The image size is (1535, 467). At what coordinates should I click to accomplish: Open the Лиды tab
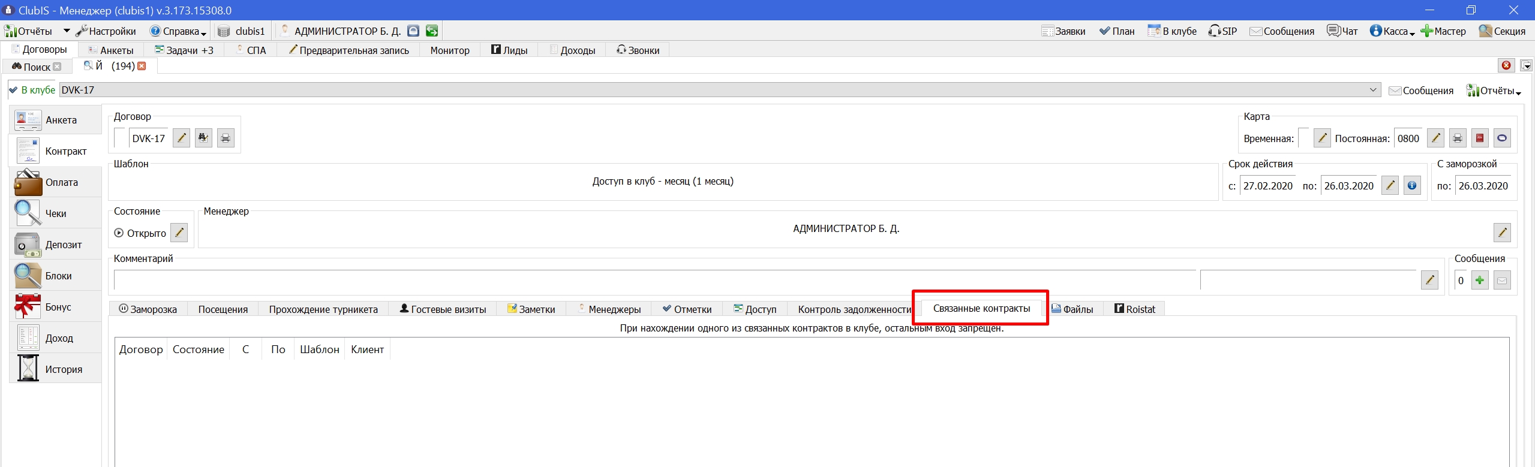tap(509, 50)
